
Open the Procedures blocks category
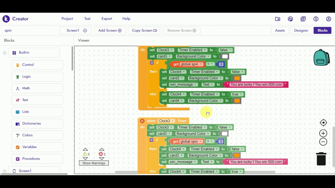[x=37, y=159]
